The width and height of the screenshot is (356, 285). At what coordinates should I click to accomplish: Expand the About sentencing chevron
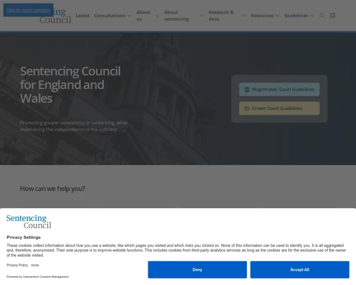point(201,15)
